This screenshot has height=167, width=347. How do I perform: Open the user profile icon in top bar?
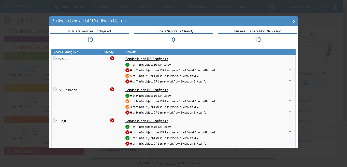(x=335, y=7)
